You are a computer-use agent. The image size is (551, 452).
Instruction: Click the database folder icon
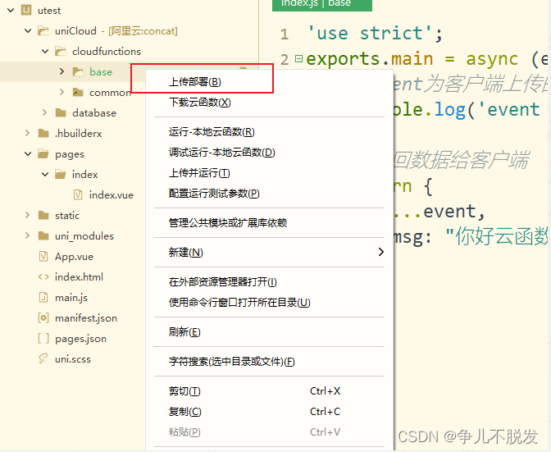click(61, 113)
